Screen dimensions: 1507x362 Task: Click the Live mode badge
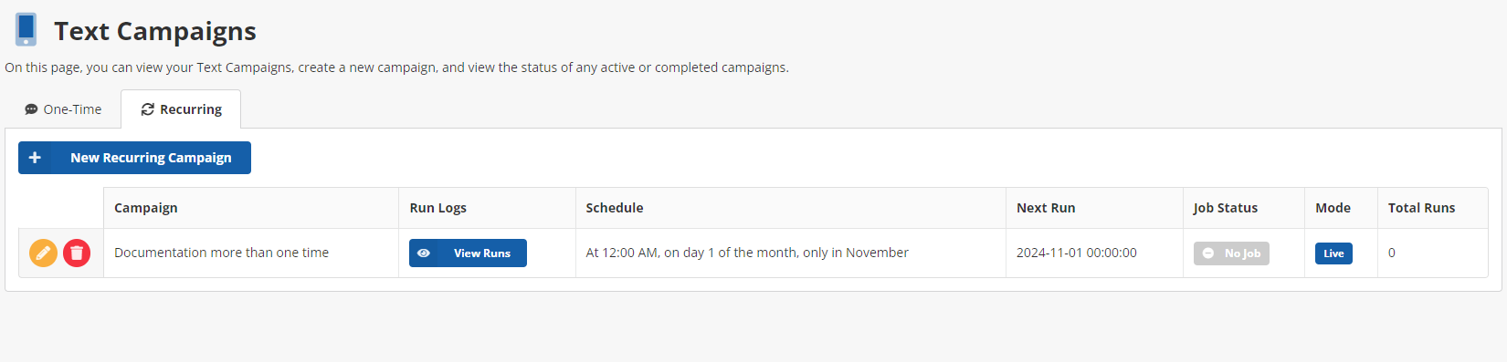pyautogui.click(x=1333, y=253)
